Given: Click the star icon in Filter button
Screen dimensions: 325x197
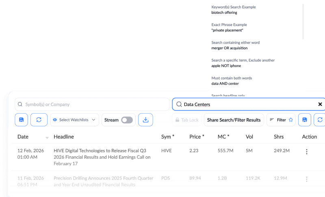Looking at the screenshot, I should pyautogui.click(x=290, y=120).
